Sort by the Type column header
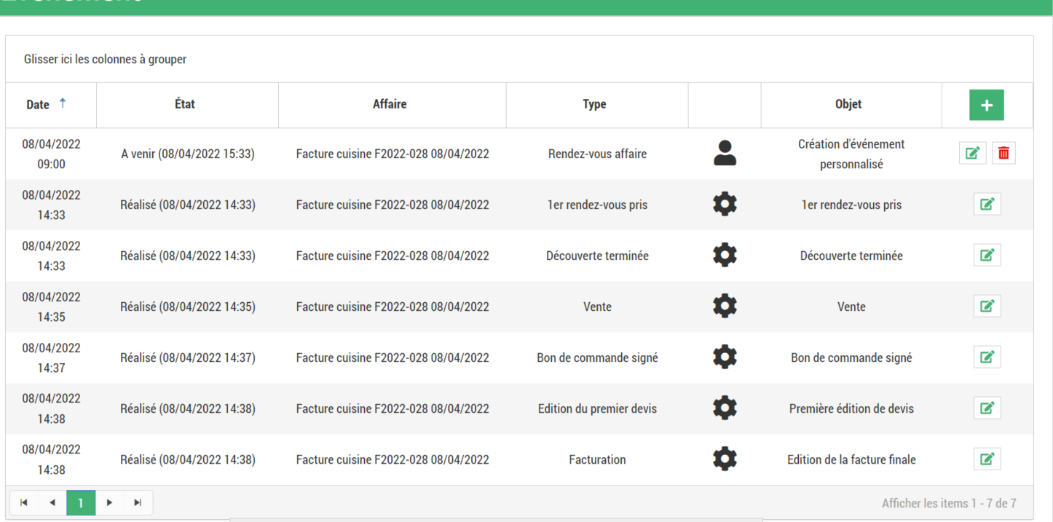 tap(594, 105)
